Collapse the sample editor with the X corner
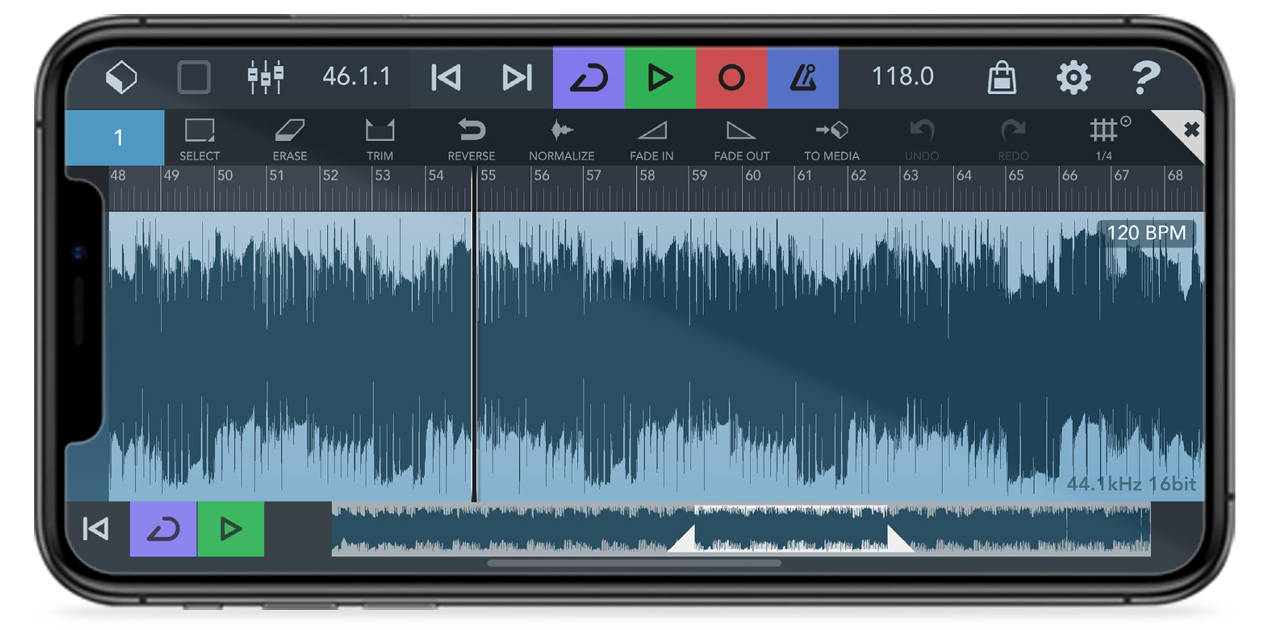This screenshot has height=630, width=1263. click(x=1191, y=129)
